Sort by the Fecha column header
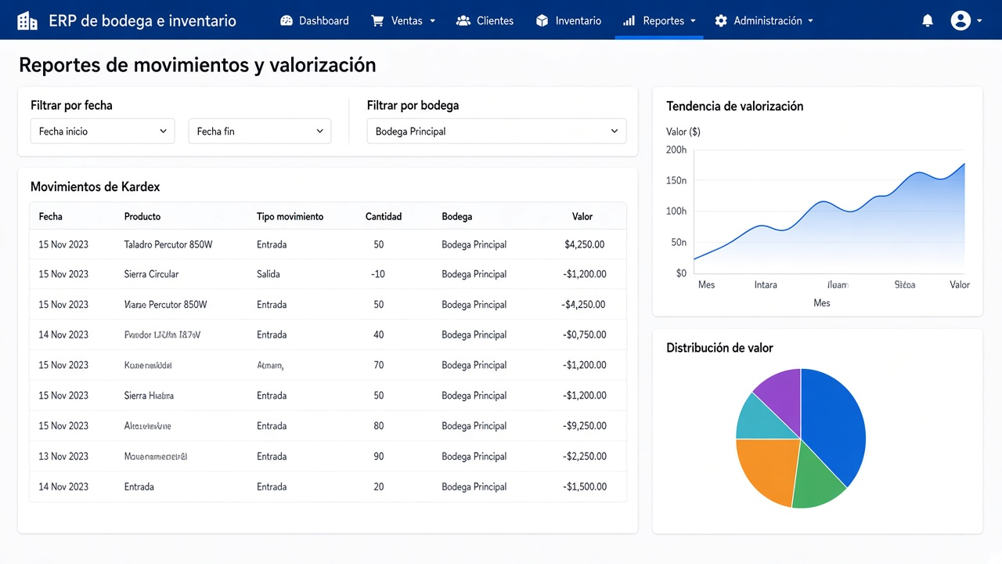The width and height of the screenshot is (1002, 564). tap(50, 216)
